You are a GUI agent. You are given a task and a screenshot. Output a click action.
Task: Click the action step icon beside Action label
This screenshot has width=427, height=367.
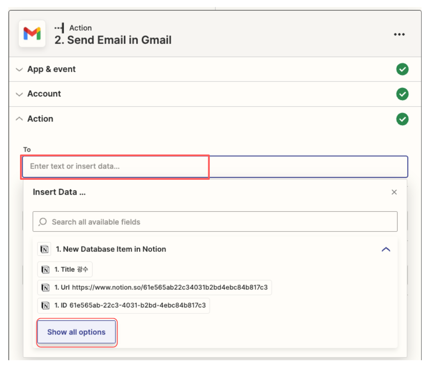(x=59, y=28)
